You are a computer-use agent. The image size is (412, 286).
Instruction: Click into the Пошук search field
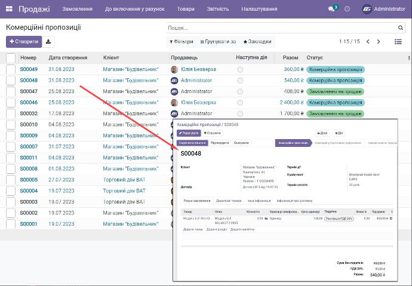281,28
